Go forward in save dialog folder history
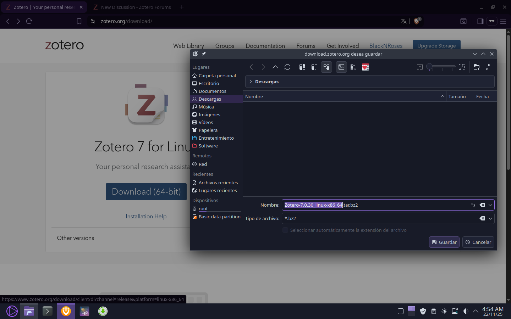Image resolution: width=511 pixels, height=319 pixels. coord(263,67)
